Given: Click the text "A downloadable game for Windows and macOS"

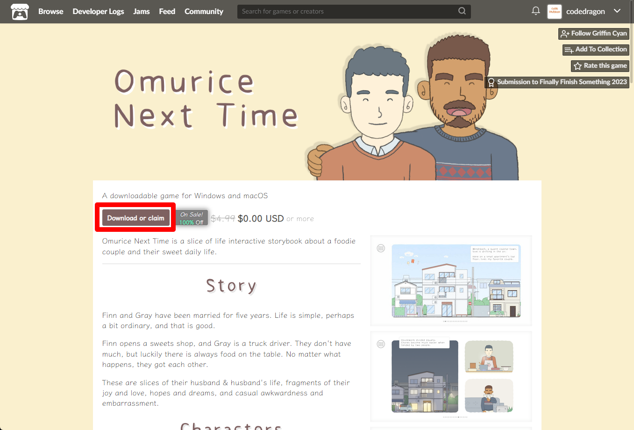Looking at the screenshot, I should tap(185, 196).
